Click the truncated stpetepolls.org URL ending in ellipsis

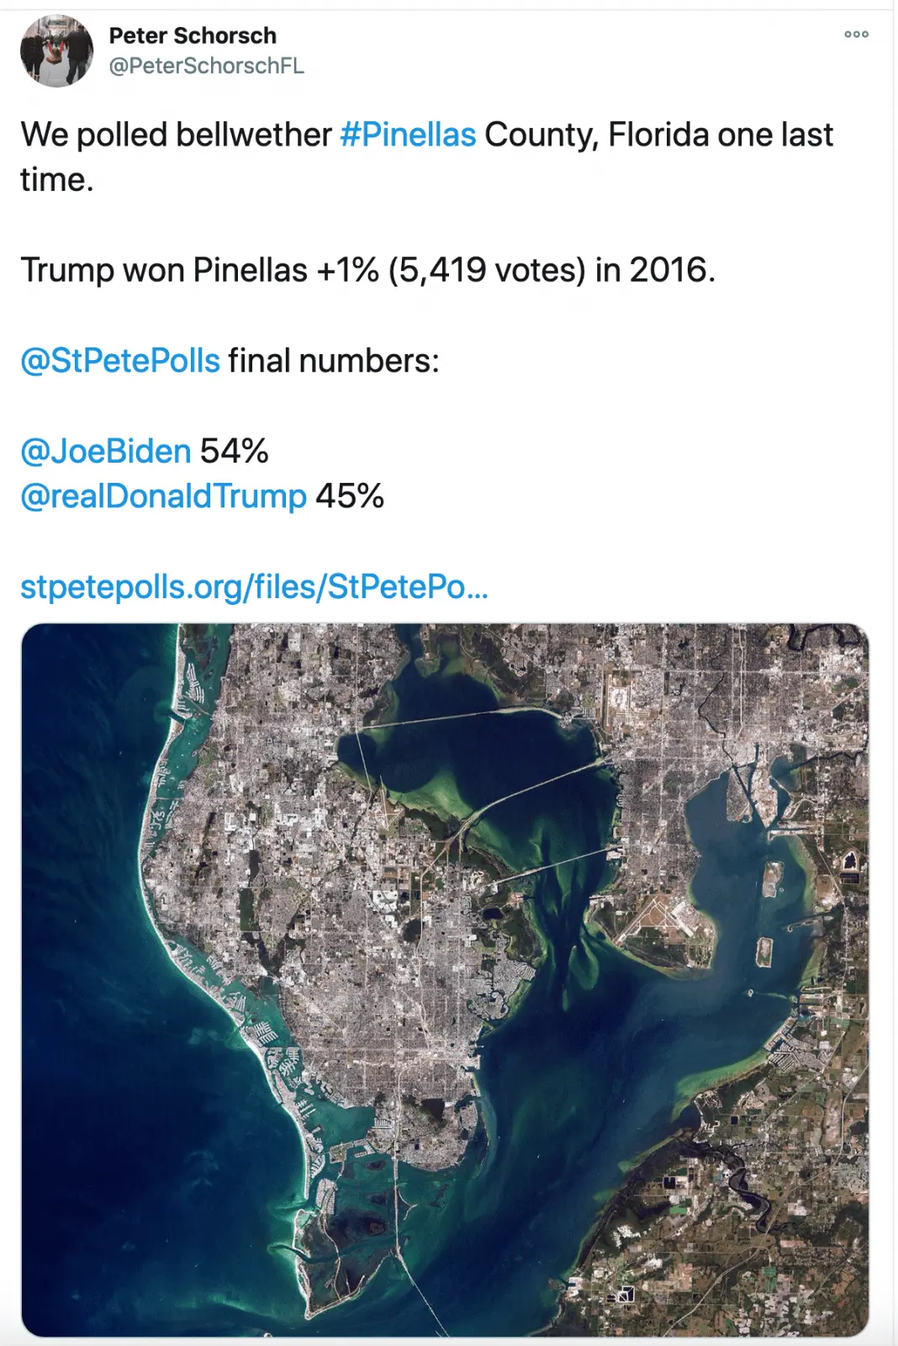coord(254,589)
